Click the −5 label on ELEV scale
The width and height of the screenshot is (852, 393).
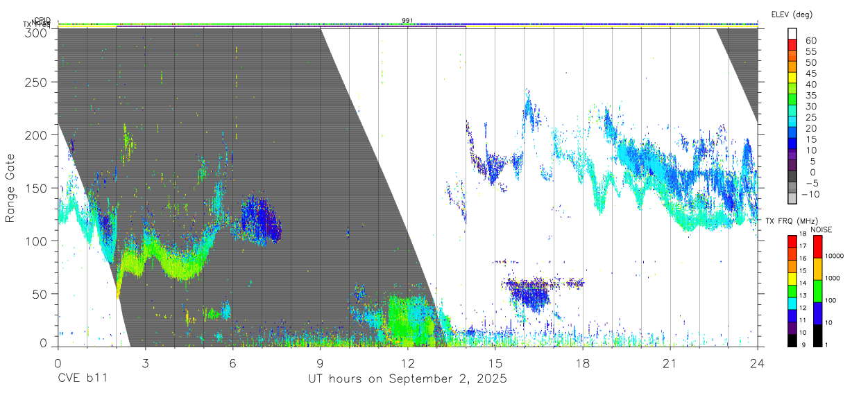(812, 183)
